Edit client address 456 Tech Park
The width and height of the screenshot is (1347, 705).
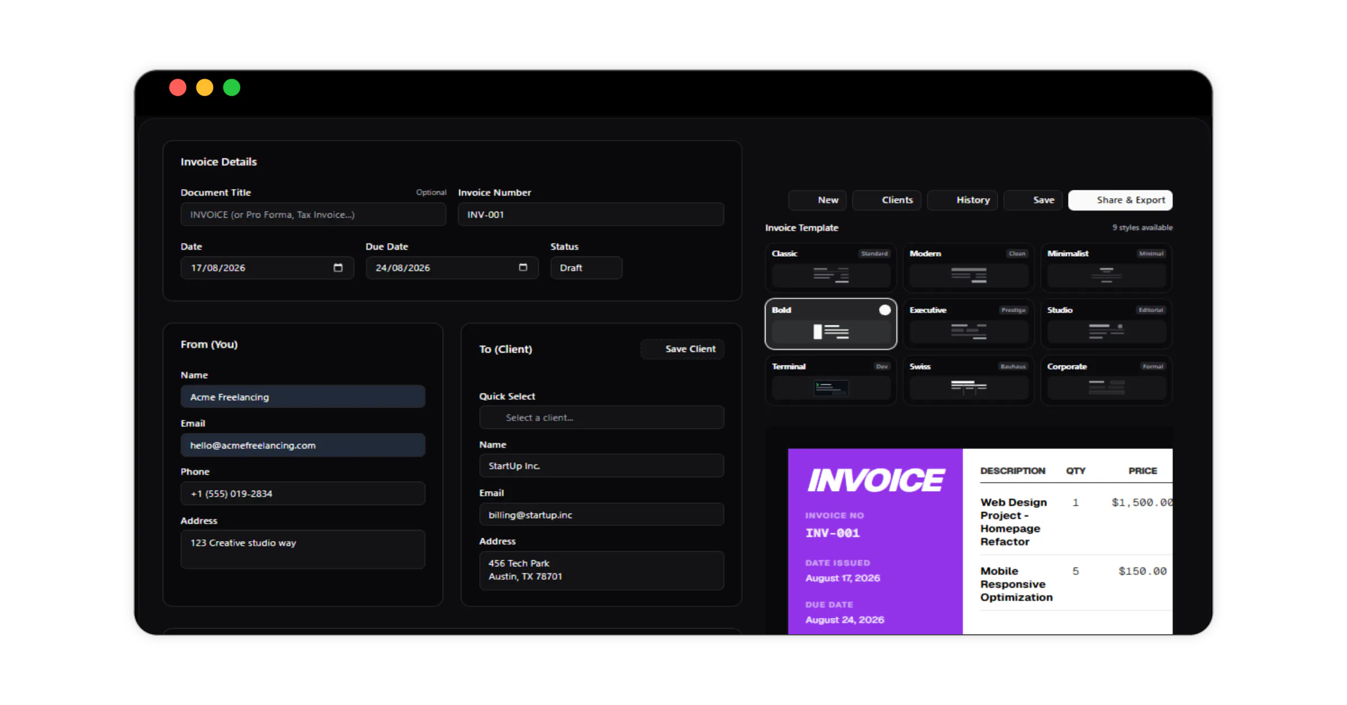(x=601, y=570)
